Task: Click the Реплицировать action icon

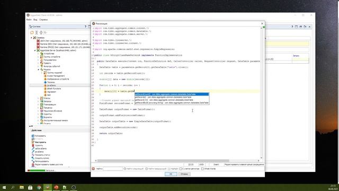Action: click(x=33, y=161)
